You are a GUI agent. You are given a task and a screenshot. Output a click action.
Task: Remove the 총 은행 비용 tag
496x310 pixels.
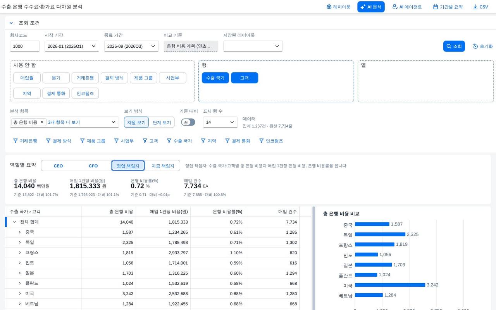click(42, 122)
